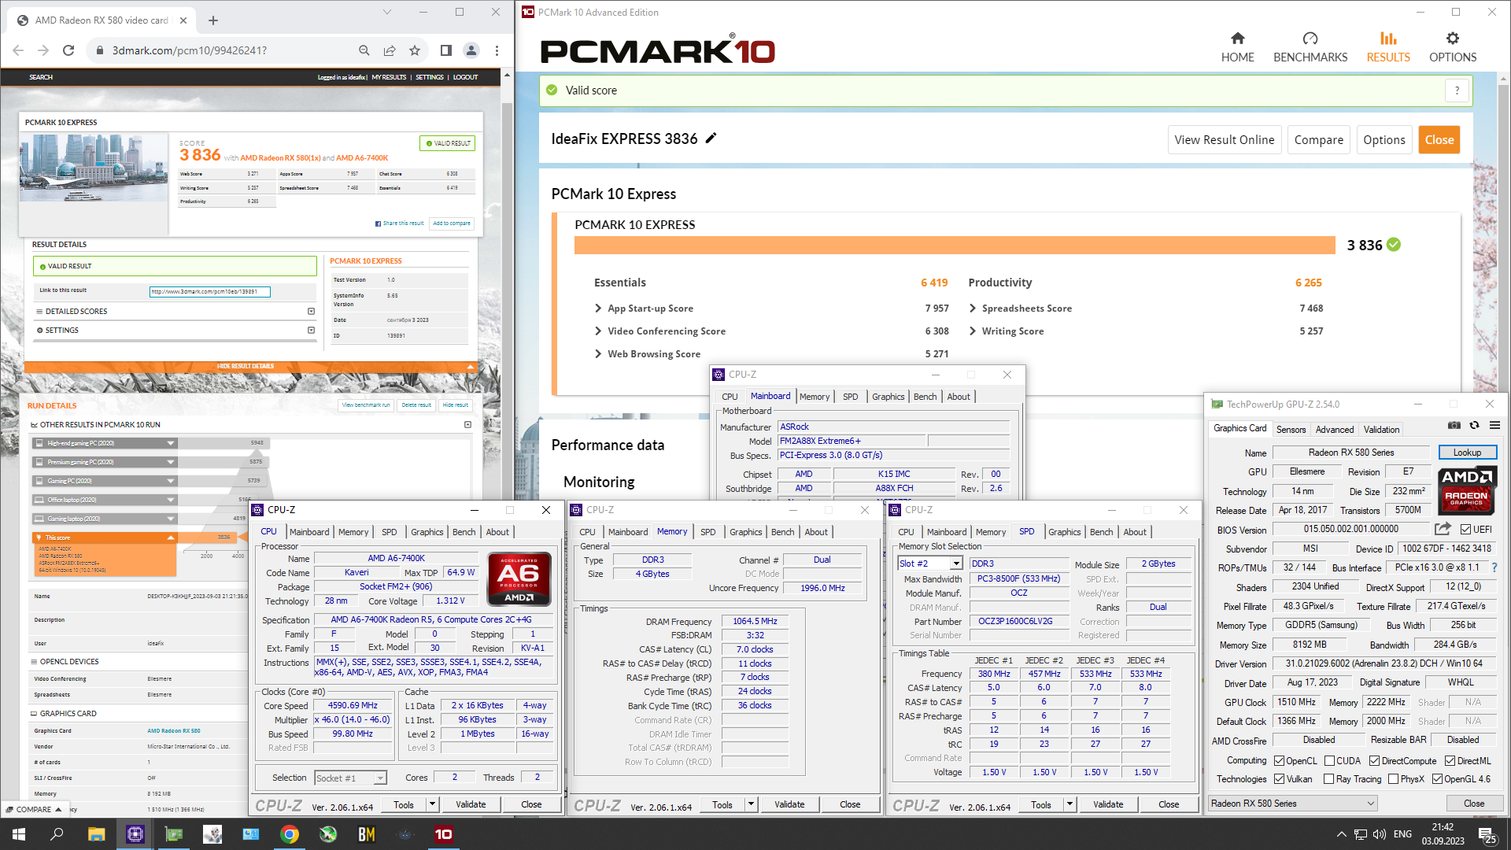Toggle OpenCL checkbox
The width and height of the screenshot is (1511, 850).
pyautogui.click(x=1279, y=761)
